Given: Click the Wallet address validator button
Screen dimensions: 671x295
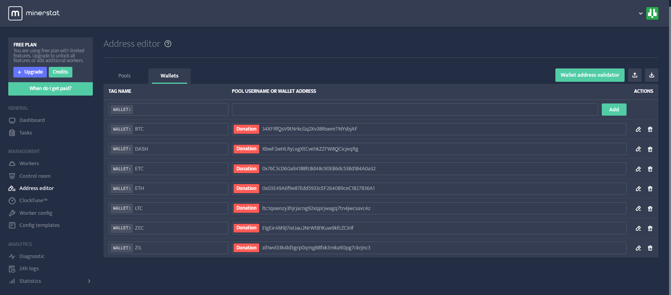Looking at the screenshot, I should point(590,75).
